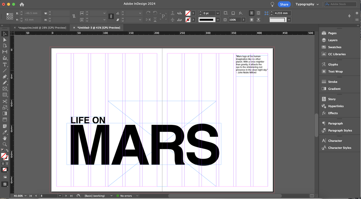Open the Swatches panel
The image size is (361, 199).
(334, 47)
